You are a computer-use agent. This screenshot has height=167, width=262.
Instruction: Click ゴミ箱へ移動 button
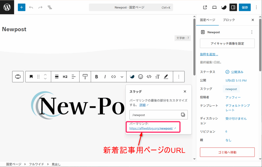click(x=227, y=152)
